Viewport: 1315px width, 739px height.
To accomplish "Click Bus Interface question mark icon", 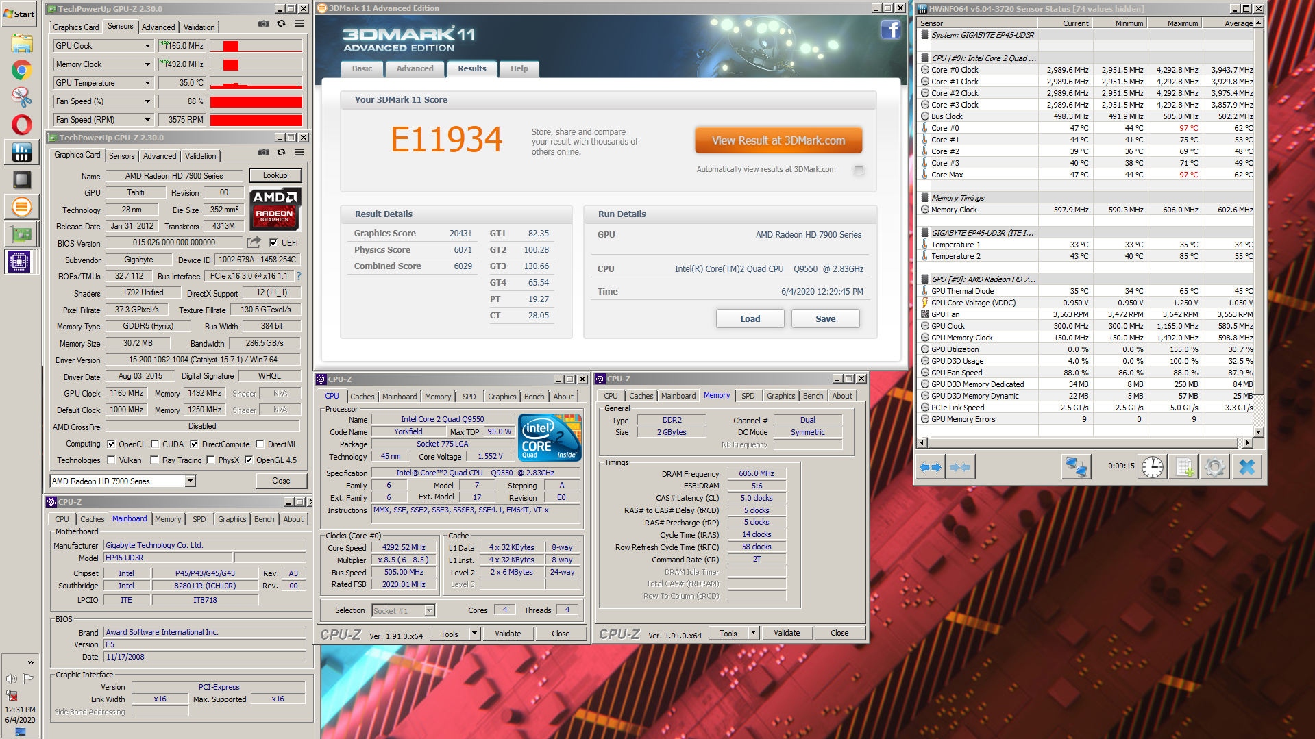I will tap(299, 276).
